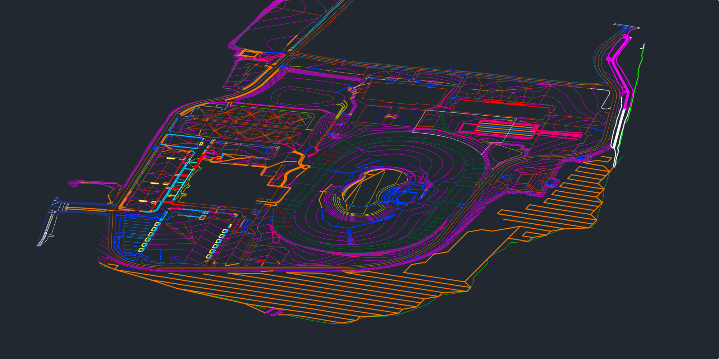Select the blue and orange striped rectangle
The height and width of the screenshot is (359, 719).
(x=505, y=129)
